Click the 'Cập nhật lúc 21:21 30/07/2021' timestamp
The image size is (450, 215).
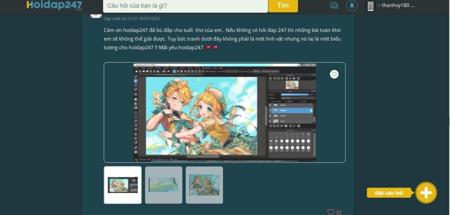click(x=132, y=18)
